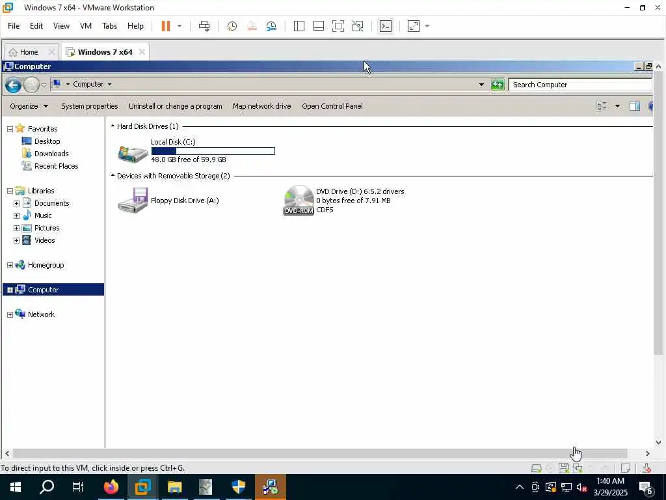
Task: Click Uninstall or change a program
Action: point(176,106)
